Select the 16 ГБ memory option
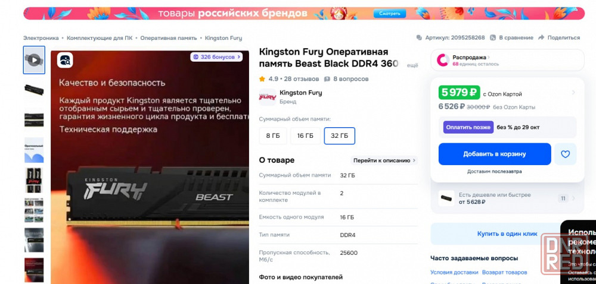 305,136
